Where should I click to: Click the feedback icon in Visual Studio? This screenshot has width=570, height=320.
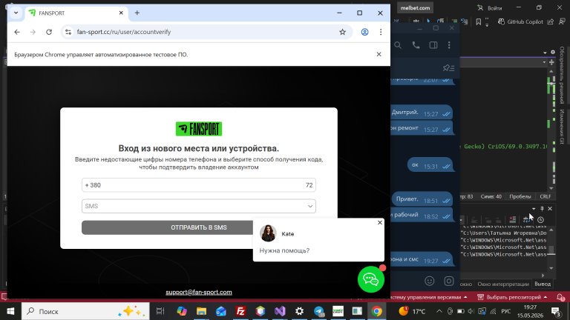(x=562, y=21)
